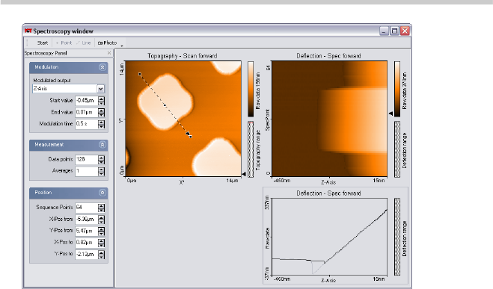
Task: Click the End value input field
Action: click(86, 112)
